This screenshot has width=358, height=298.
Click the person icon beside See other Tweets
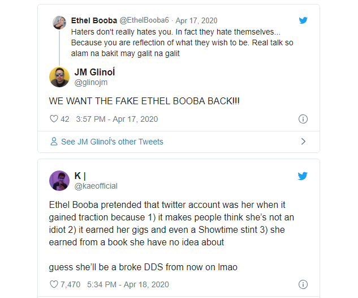[54, 141]
